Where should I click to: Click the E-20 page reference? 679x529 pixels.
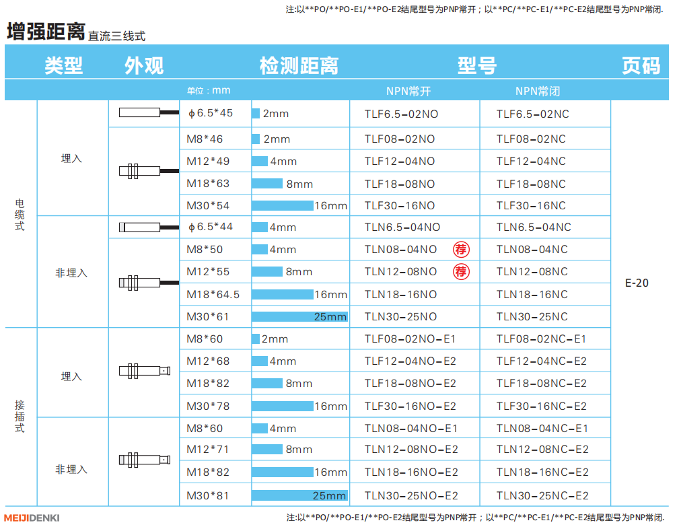click(x=637, y=283)
